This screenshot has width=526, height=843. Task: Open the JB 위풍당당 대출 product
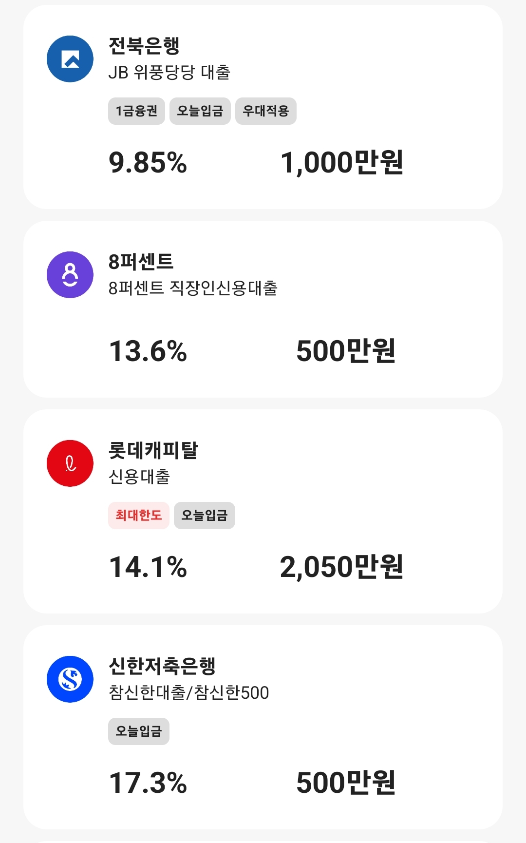pos(169,73)
